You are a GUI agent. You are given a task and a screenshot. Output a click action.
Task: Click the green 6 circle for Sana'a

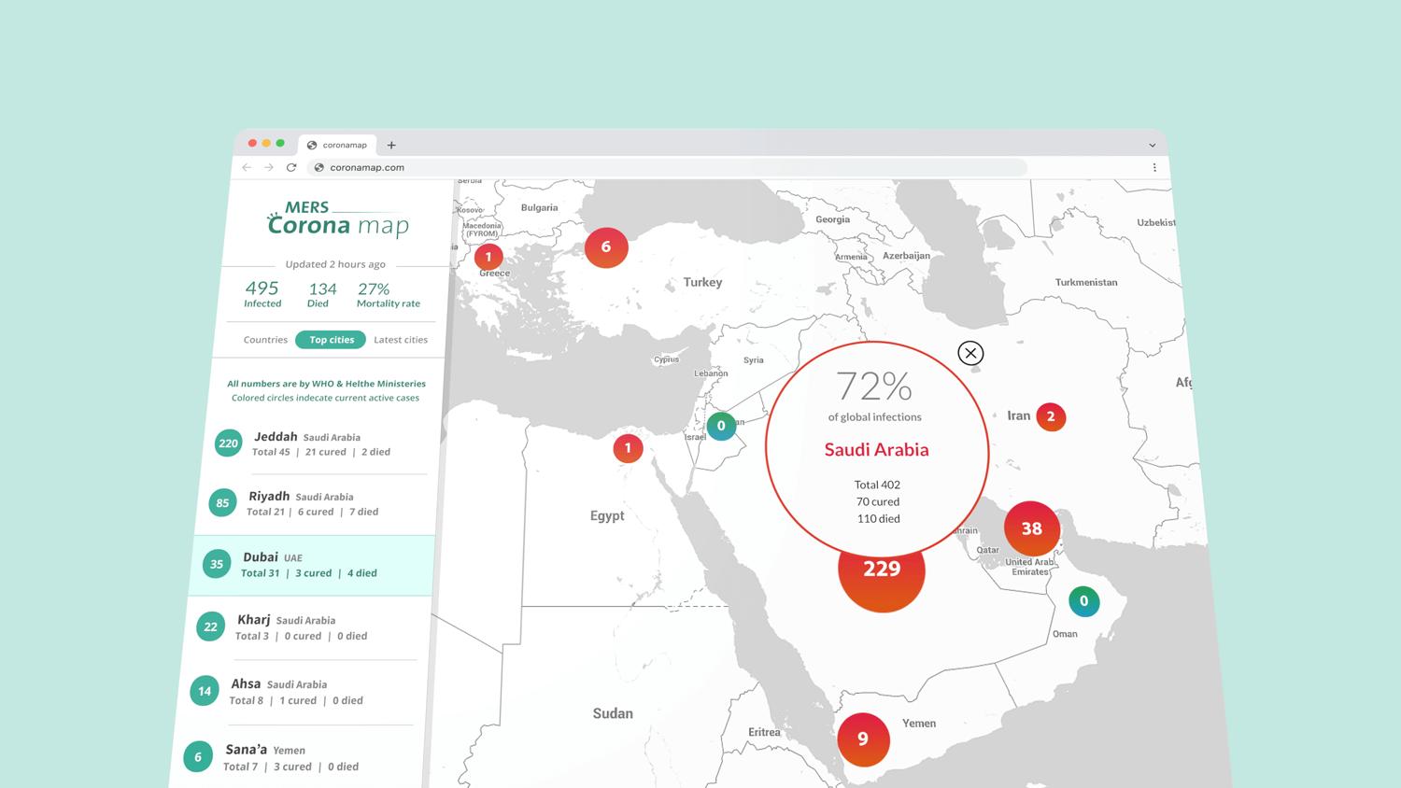[197, 756]
